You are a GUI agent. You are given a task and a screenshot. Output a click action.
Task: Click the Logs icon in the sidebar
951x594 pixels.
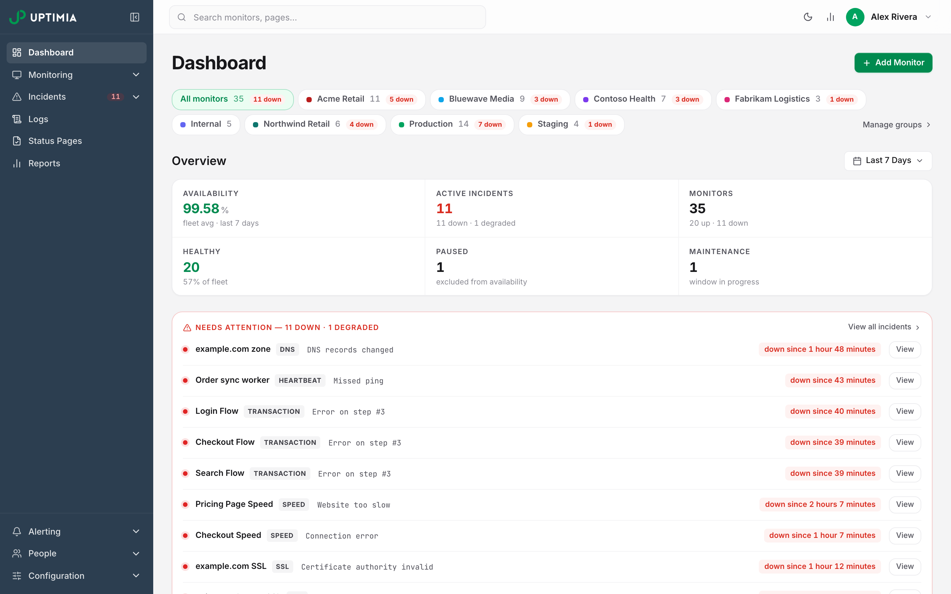[x=17, y=119]
